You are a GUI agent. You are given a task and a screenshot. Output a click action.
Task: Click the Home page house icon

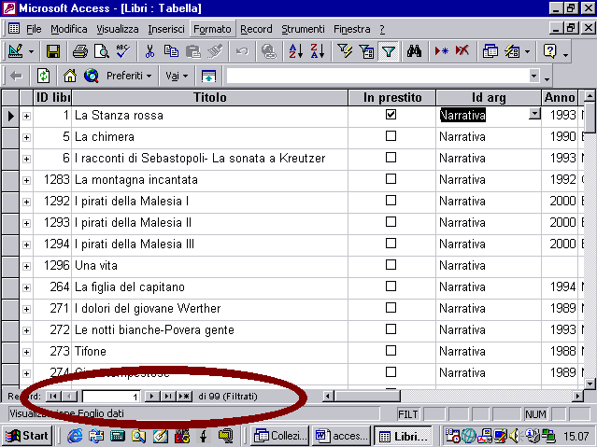point(70,77)
